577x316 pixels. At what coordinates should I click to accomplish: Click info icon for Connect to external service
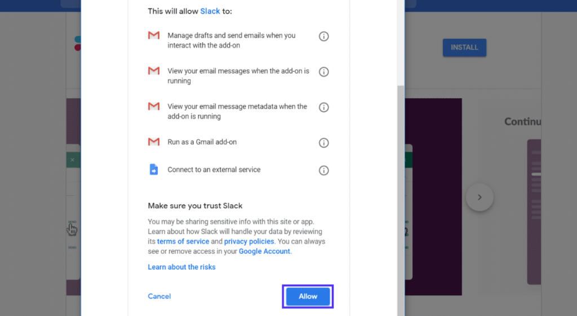tap(323, 170)
